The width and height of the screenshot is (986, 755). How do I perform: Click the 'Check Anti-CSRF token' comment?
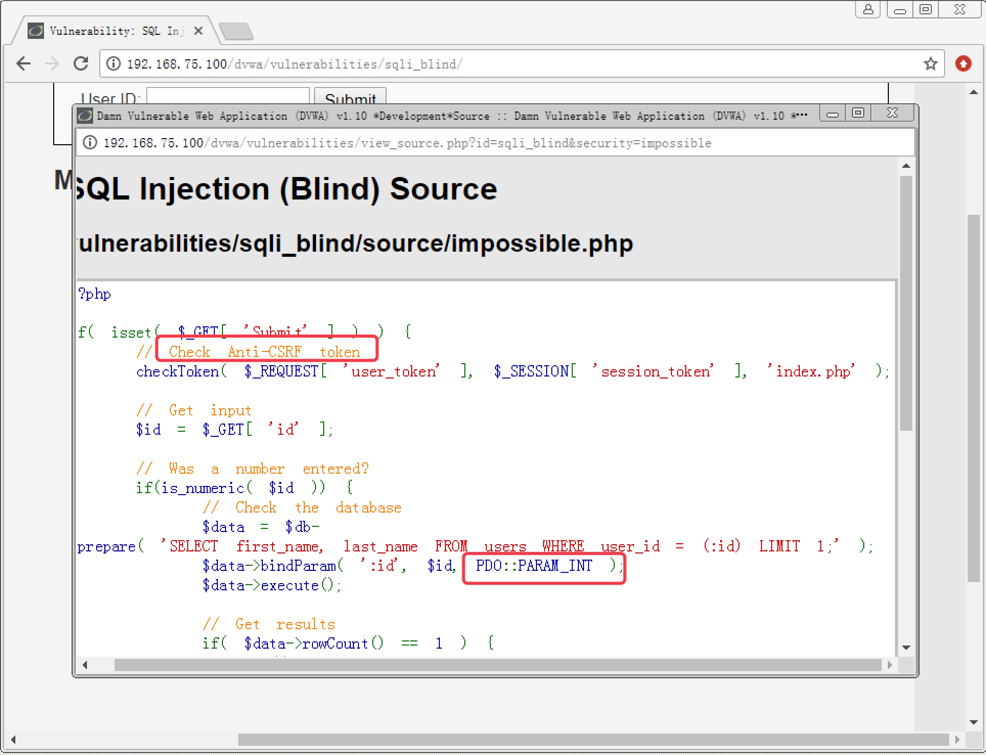(x=264, y=352)
